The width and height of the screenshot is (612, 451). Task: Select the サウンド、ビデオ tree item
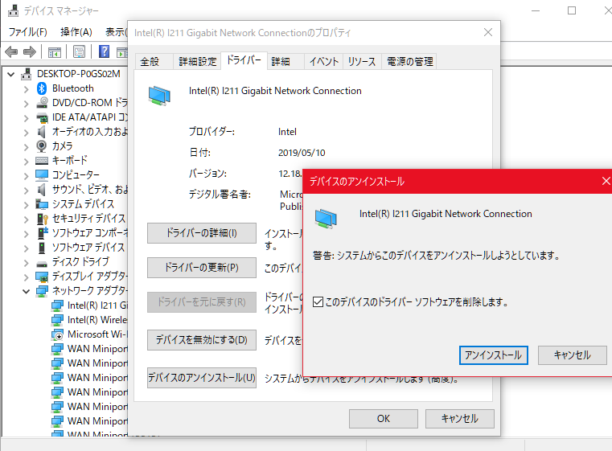pos(81,190)
